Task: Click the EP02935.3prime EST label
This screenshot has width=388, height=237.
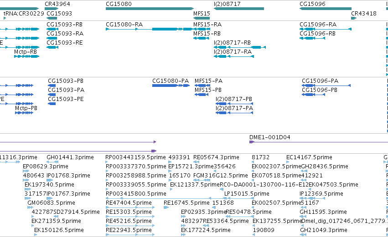Action: tap(204, 212)
